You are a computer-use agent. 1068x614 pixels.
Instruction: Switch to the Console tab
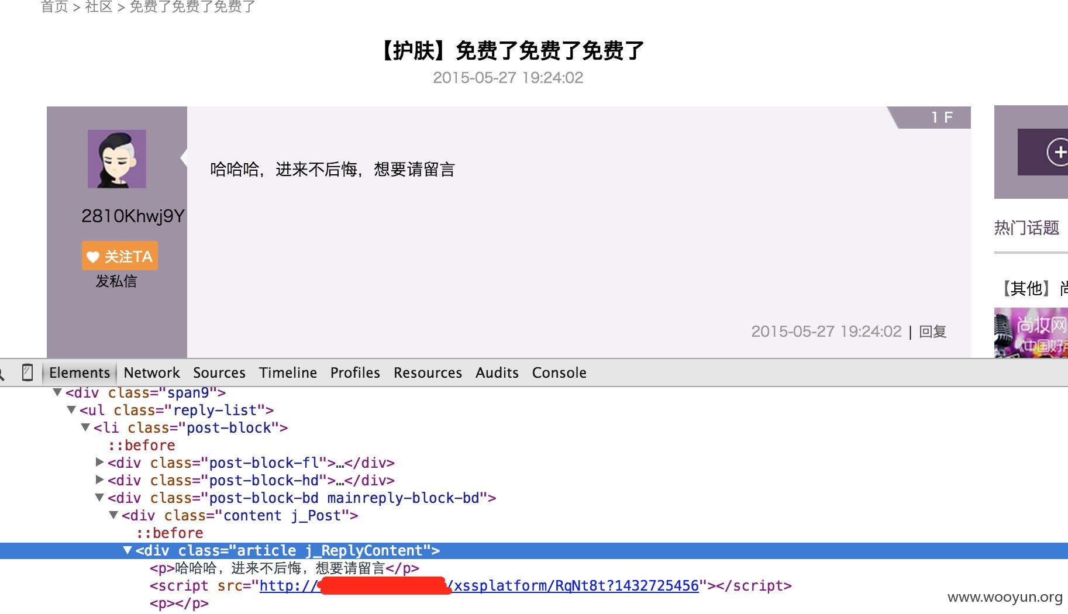click(x=559, y=372)
